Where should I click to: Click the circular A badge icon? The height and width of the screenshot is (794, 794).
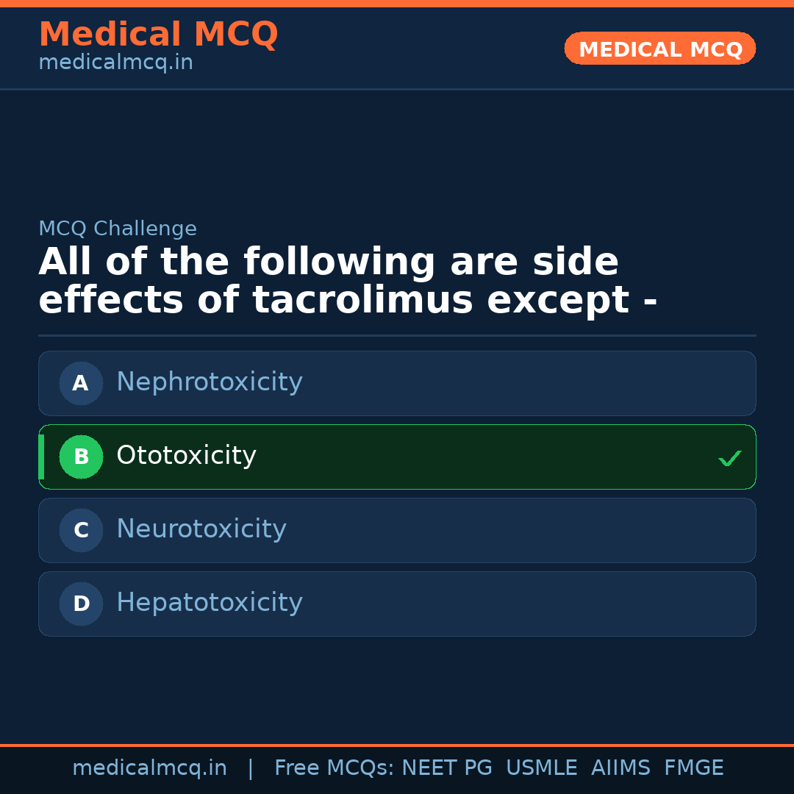(x=81, y=383)
